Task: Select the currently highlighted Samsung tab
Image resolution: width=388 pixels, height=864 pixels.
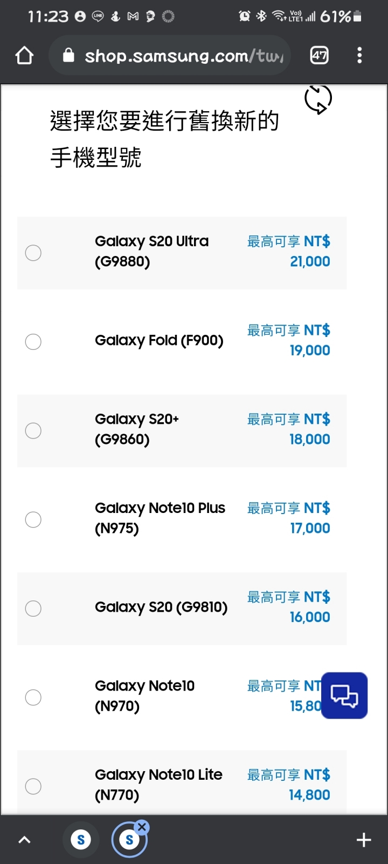Action: click(129, 840)
